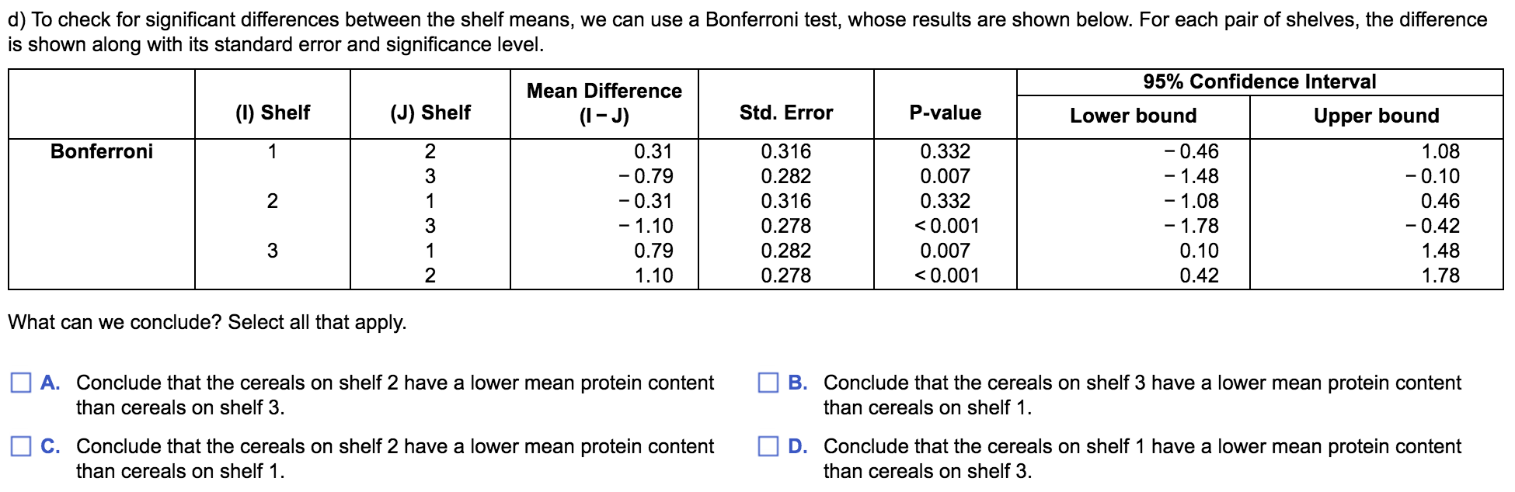Check the box for option D
The height and width of the screenshot is (492, 1515).
pos(768,446)
